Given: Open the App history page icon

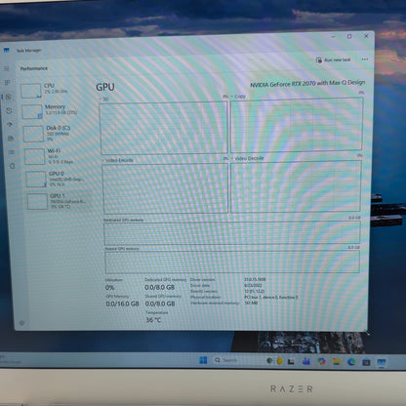Looking at the screenshot, I should (x=9, y=110).
